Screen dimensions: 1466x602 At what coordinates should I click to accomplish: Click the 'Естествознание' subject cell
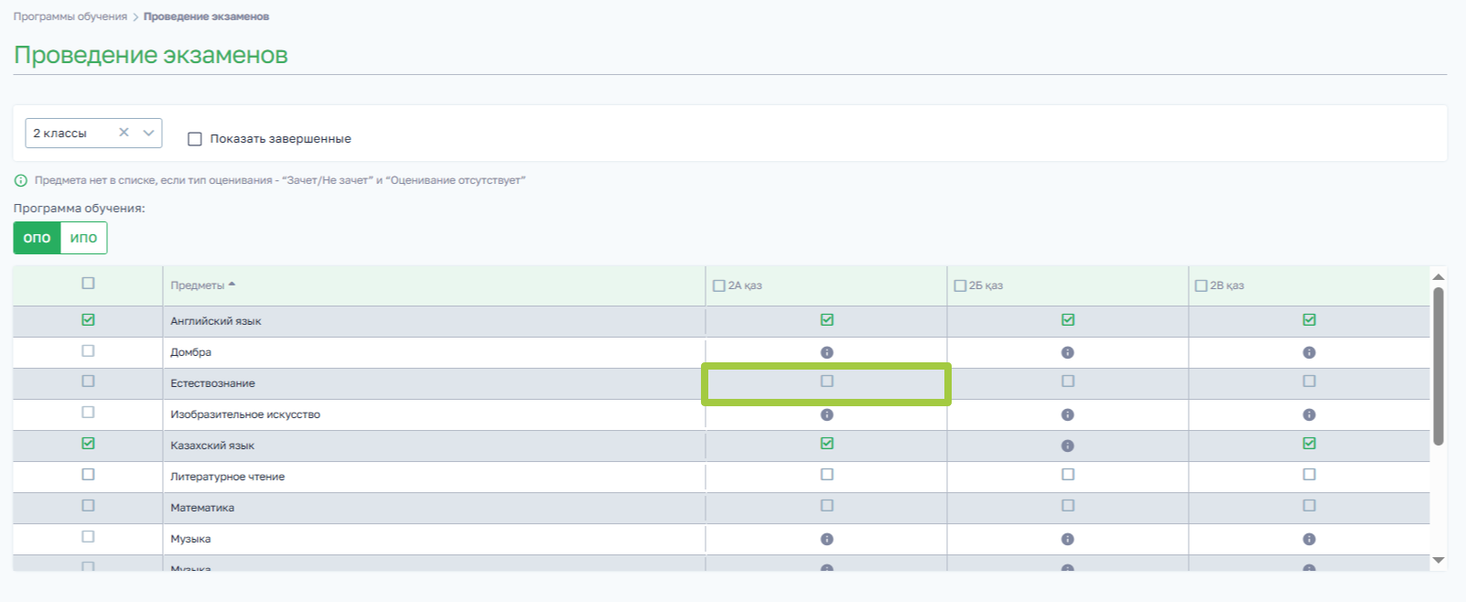434,383
